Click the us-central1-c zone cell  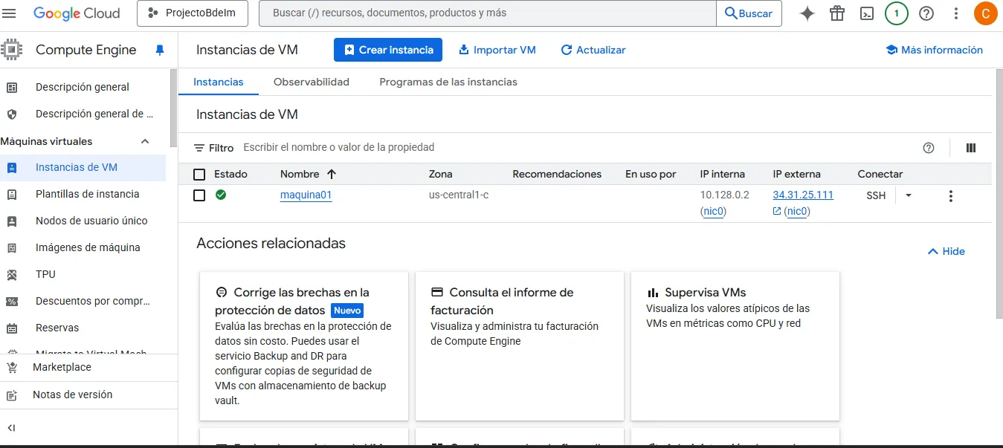pos(459,195)
